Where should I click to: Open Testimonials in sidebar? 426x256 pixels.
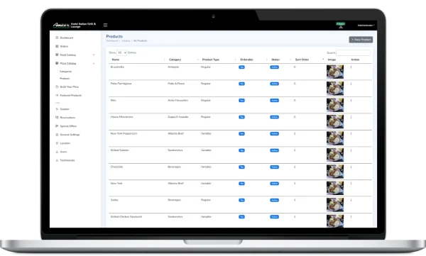click(65, 160)
